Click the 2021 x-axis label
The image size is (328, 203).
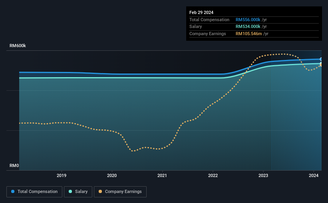pos(162,175)
